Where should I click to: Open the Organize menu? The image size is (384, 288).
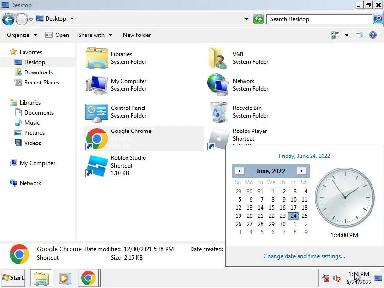[22, 35]
